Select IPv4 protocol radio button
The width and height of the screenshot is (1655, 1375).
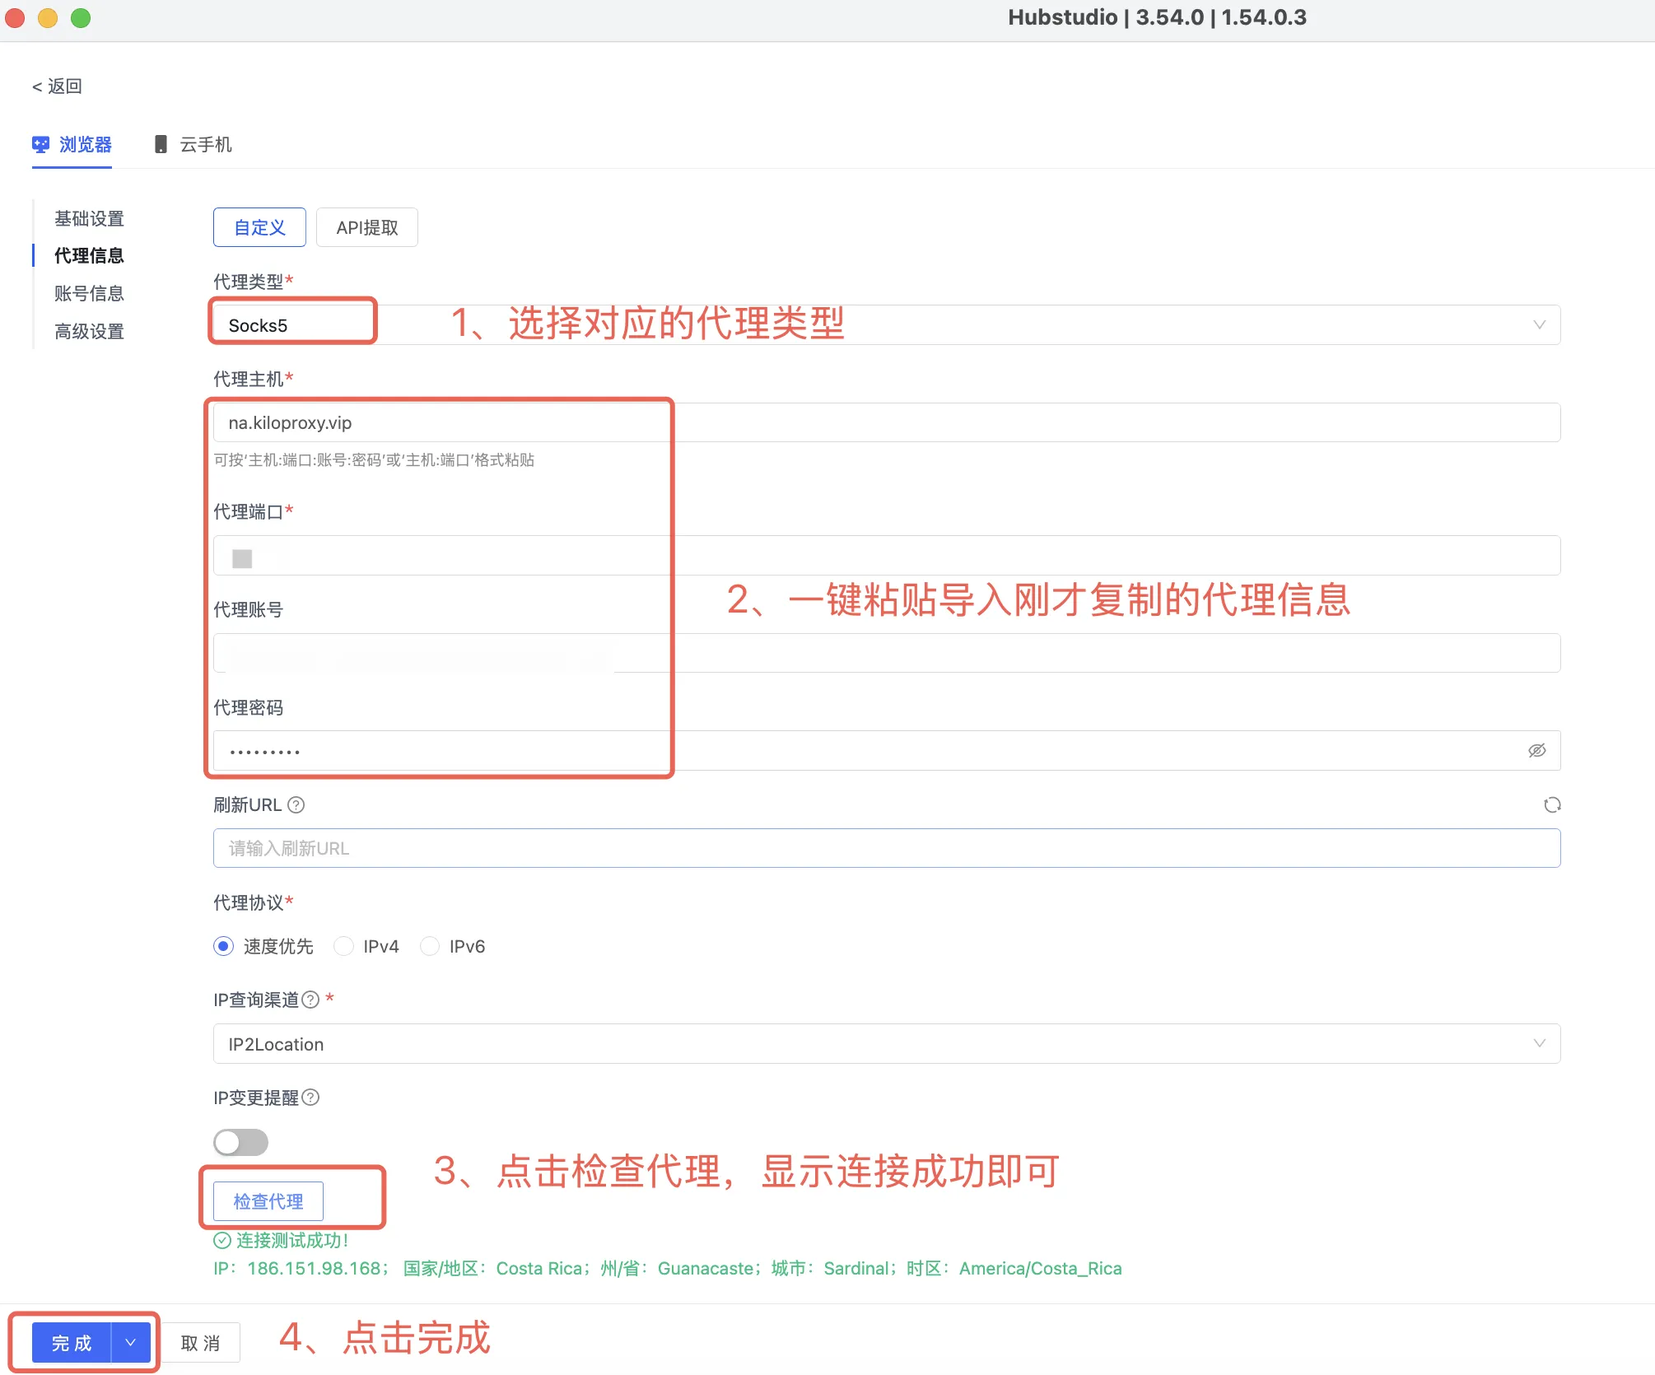click(x=343, y=946)
